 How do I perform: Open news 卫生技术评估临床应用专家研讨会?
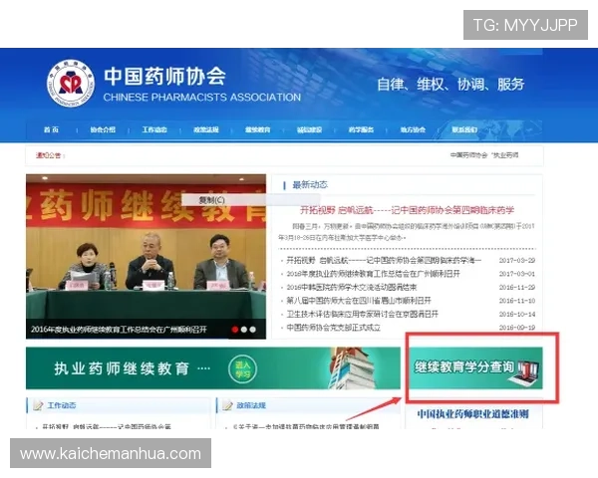[363, 314]
